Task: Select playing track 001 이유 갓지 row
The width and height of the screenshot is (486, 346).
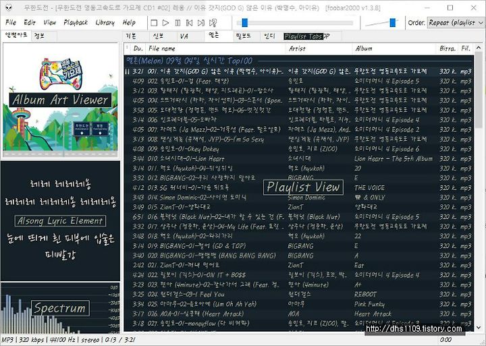Action: 299,71
